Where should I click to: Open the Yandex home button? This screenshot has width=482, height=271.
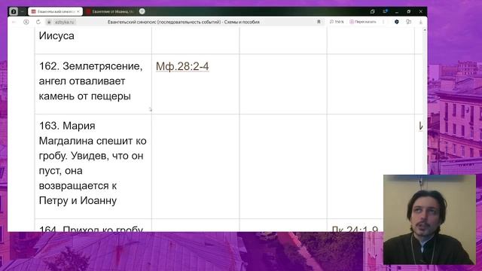click(26, 22)
